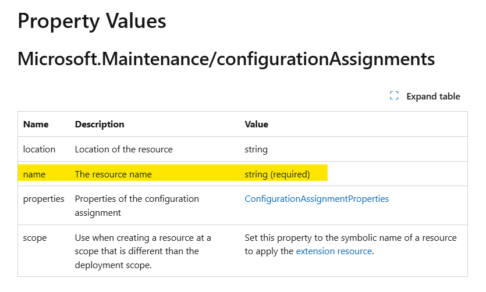Viewport: 486px width, 292px height.
Task: Click the Microsoft.Maintenance/configurationAssignments heading
Action: pos(226,59)
